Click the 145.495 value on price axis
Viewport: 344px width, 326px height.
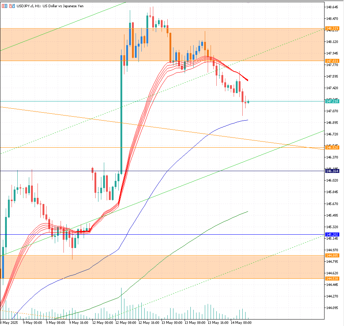pos(332,215)
